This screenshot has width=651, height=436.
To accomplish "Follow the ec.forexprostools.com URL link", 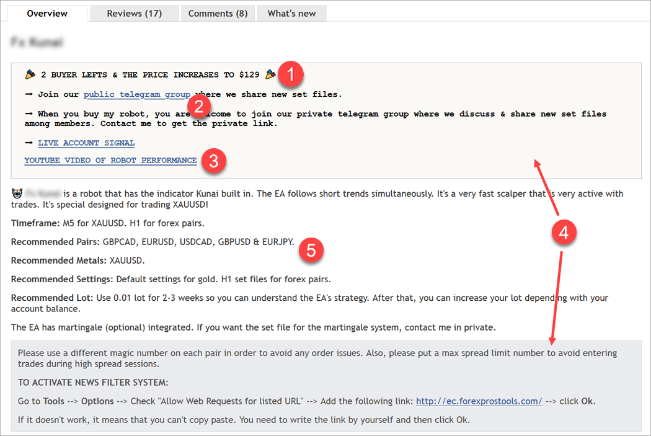I will tap(479, 401).
